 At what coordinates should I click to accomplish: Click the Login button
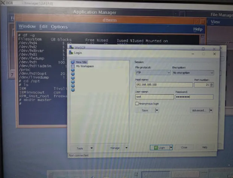pyautogui.click(x=160, y=148)
